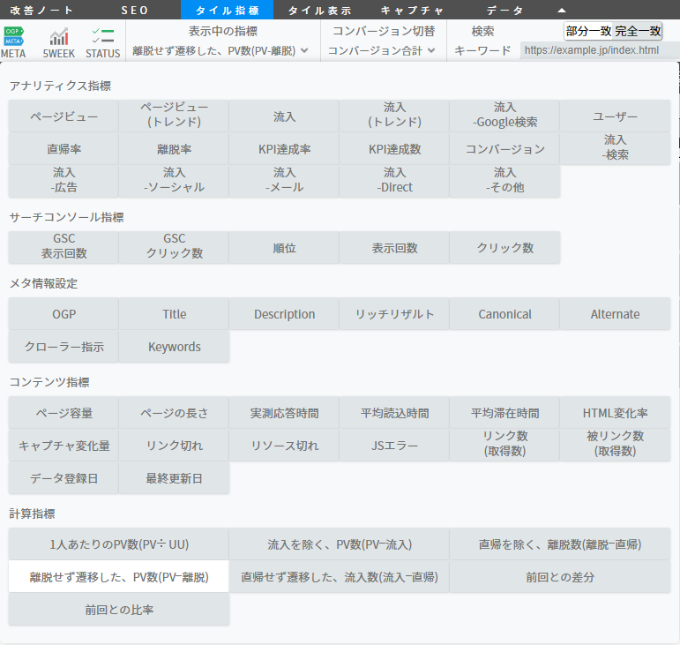This screenshot has height=645, width=680.
Task: Choose the Canonical setting
Action: click(x=504, y=313)
